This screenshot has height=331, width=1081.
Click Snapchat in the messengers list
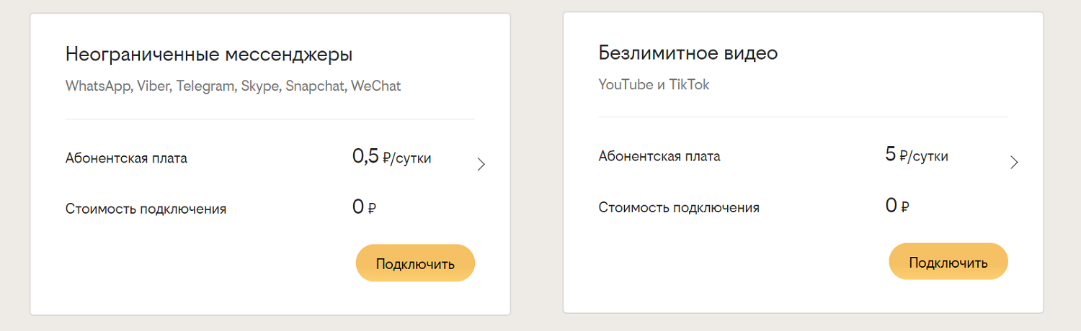tap(316, 86)
